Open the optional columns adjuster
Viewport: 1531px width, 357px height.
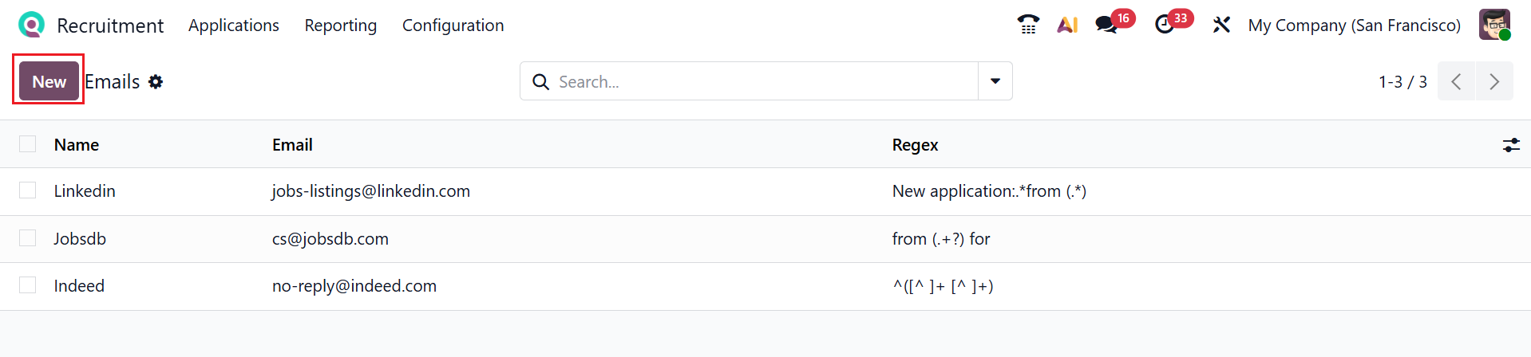coord(1511,145)
